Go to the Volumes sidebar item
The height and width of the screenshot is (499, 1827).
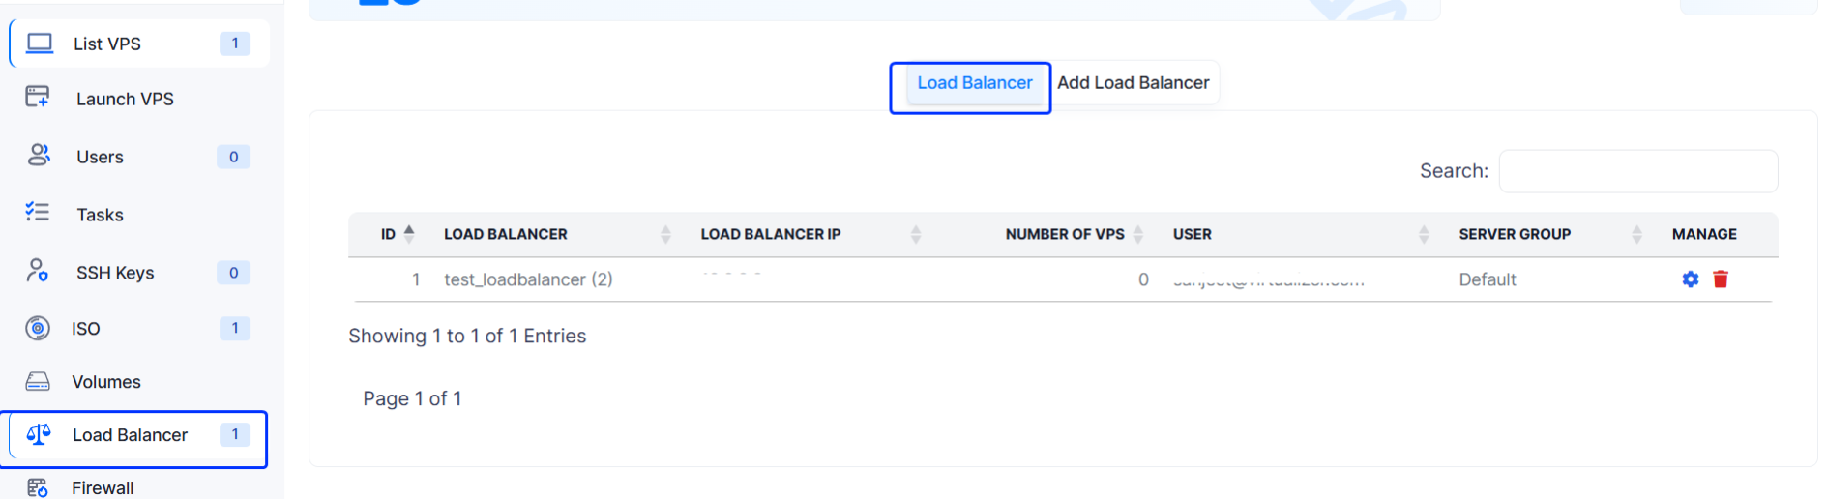coord(106,382)
